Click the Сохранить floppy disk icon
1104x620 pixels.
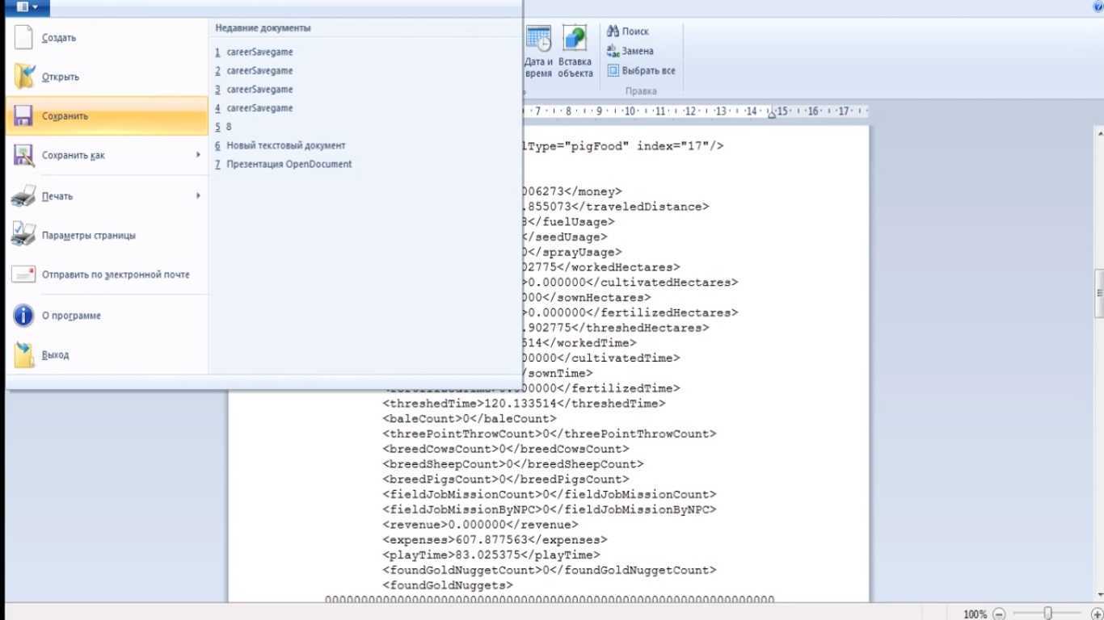coord(24,116)
